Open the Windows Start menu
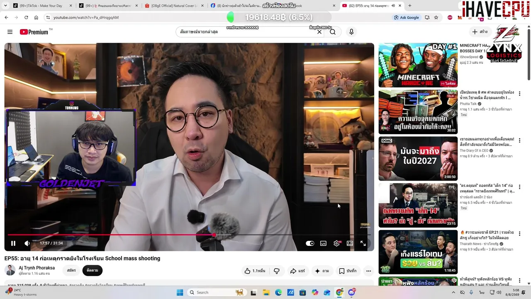 point(180,292)
